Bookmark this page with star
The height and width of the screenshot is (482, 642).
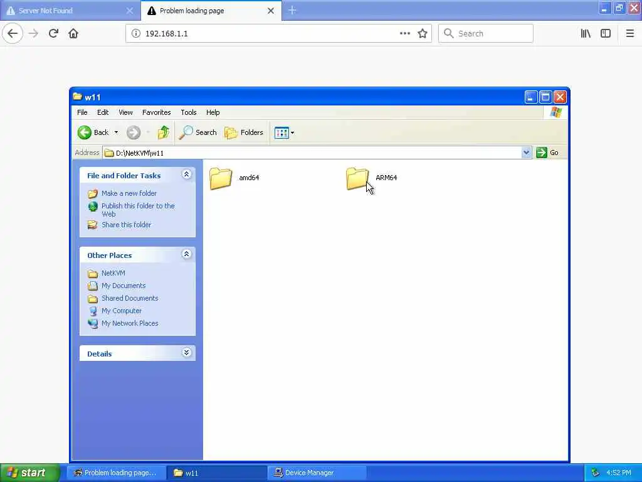pos(423,34)
